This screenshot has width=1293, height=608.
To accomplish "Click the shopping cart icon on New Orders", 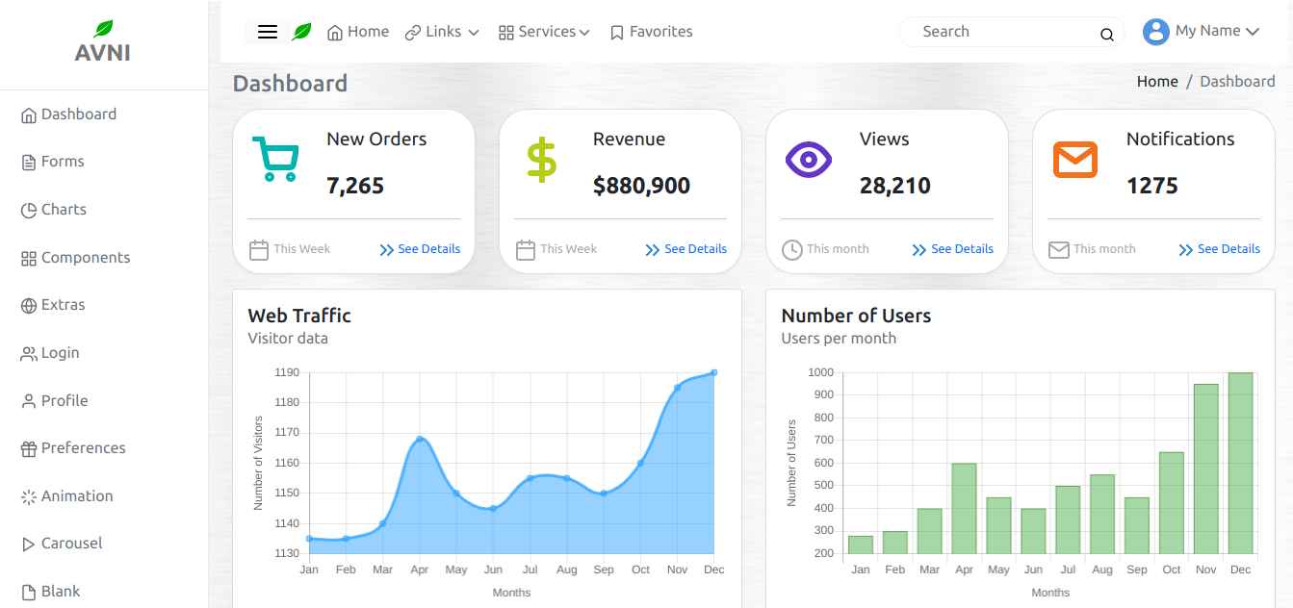I will (x=275, y=159).
